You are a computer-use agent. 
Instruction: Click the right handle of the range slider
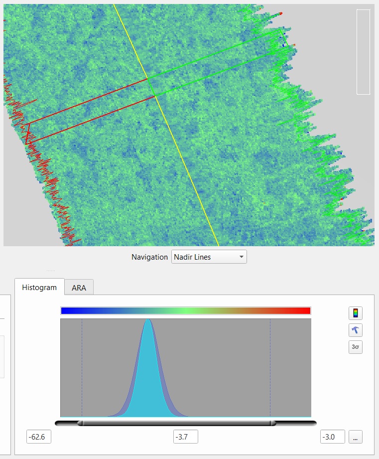(273, 423)
